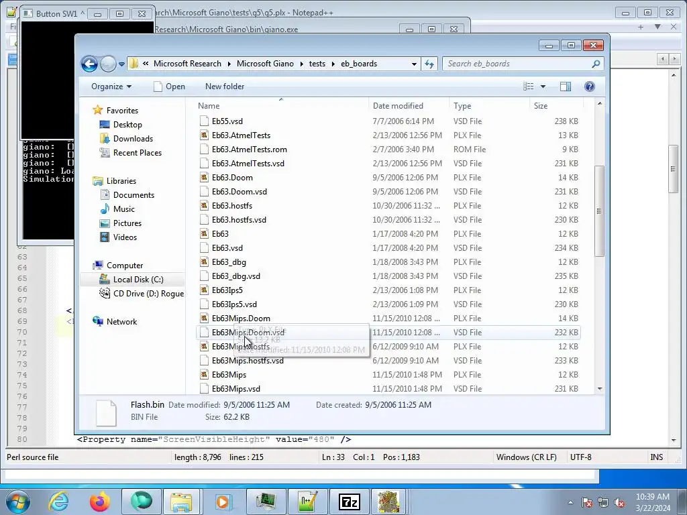Change the view with the views icon
The width and height of the screenshot is (687, 515).
[529, 87]
